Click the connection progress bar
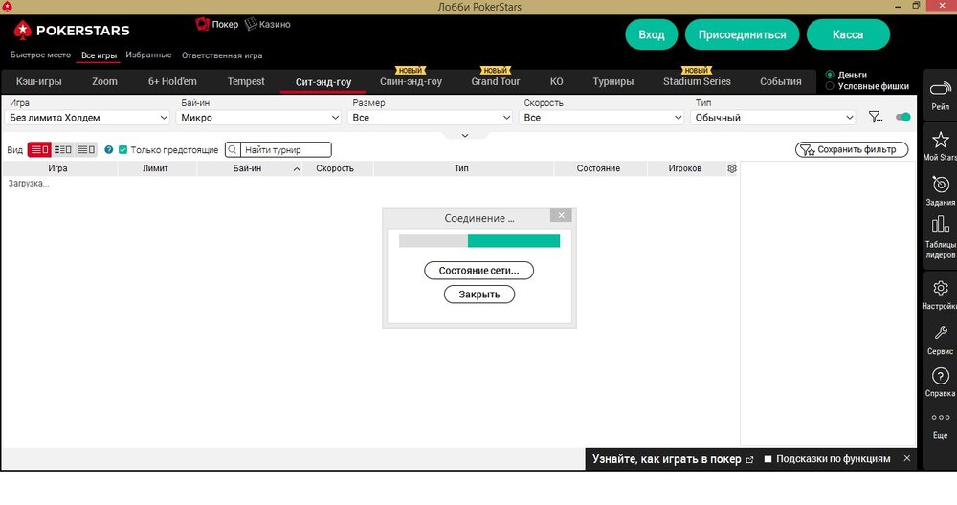The width and height of the screenshot is (957, 505). (x=479, y=241)
